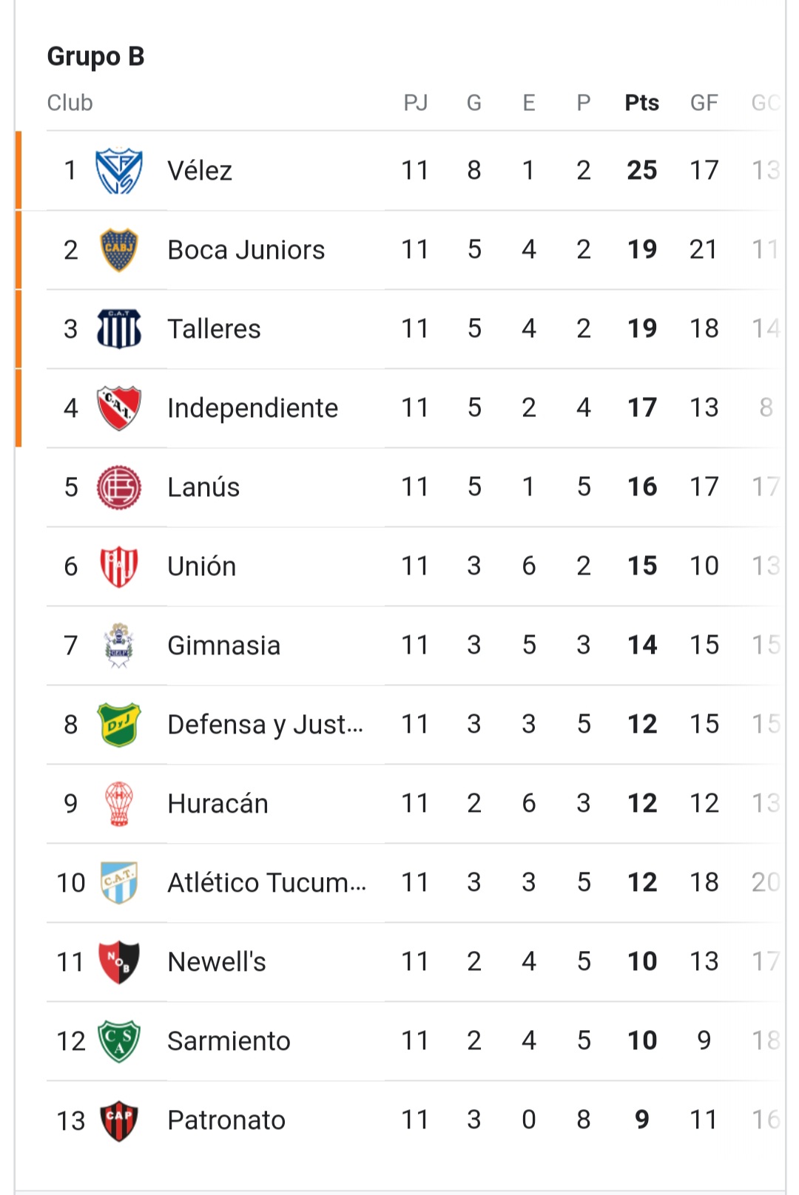Image resolution: width=799 pixels, height=1195 pixels.
Task: Tap the Patronato crest icon
Action: tap(119, 1120)
